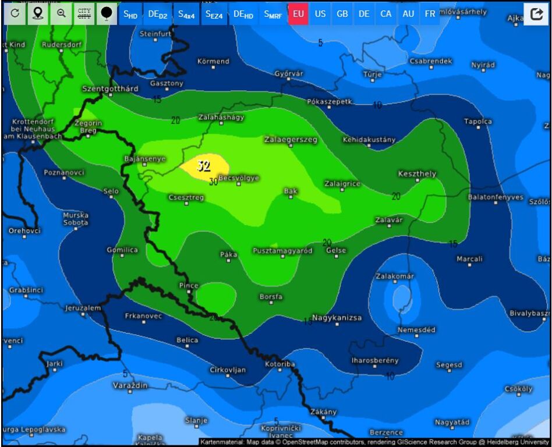Pick the FR region button
This screenshot has width=552, height=447.
(430, 14)
